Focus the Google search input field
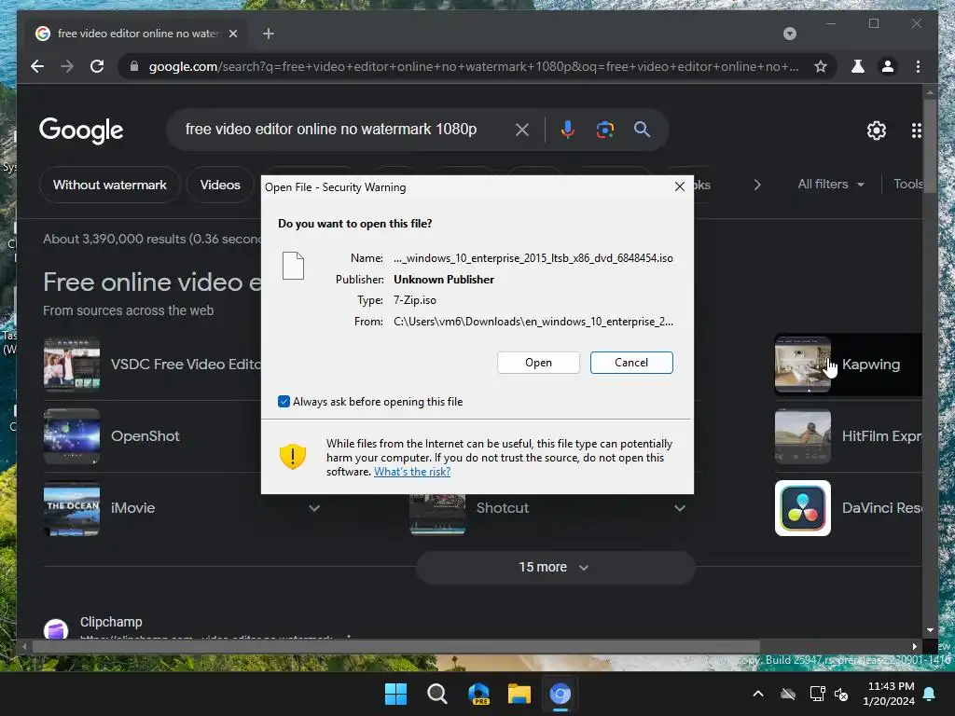955x716 pixels. 331,129
